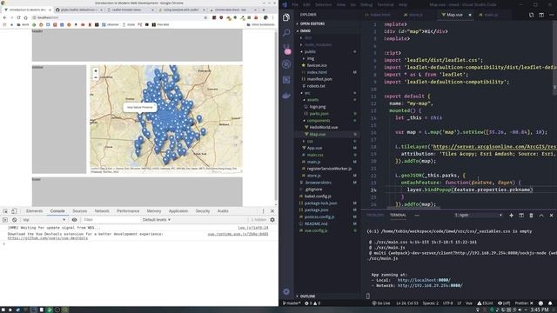557x313 pixels.
Task: Open the Debug view in the activity bar
Action: [x=286, y=64]
